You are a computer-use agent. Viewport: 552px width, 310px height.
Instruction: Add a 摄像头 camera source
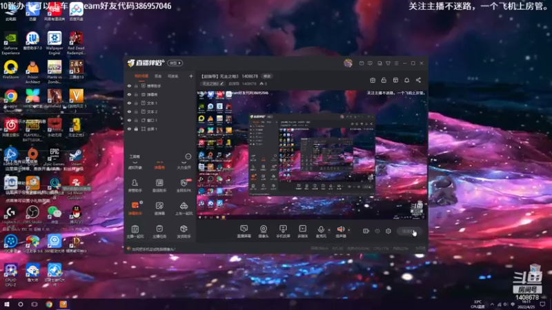pos(264,231)
